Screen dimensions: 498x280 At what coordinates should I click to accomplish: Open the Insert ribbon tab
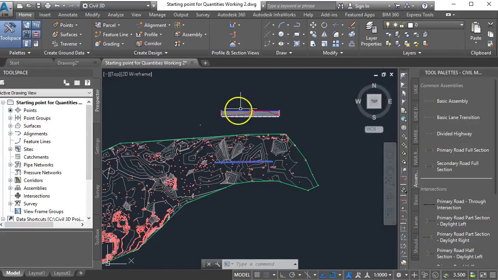click(x=45, y=15)
